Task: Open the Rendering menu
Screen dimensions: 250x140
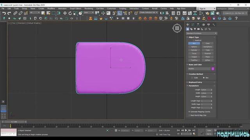Action: click(x=89, y=9)
